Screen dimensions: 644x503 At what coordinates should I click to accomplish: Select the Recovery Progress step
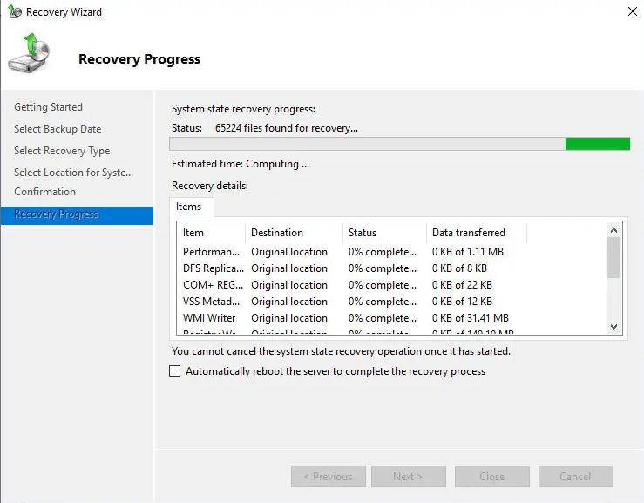56,214
